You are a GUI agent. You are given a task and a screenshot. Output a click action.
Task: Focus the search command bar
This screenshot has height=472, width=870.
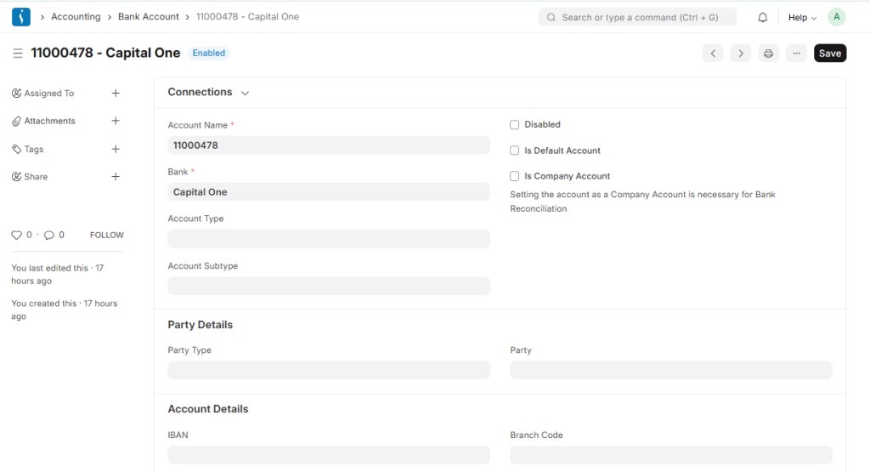(x=637, y=17)
